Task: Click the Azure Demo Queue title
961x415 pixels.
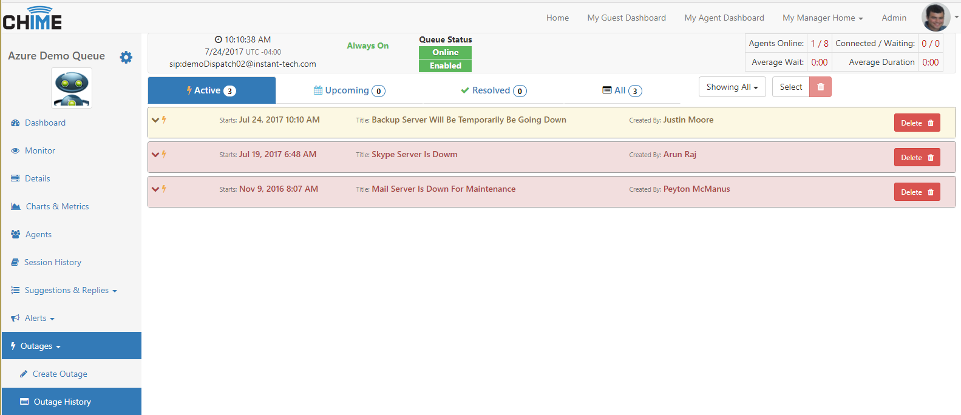Action: coord(56,56)
